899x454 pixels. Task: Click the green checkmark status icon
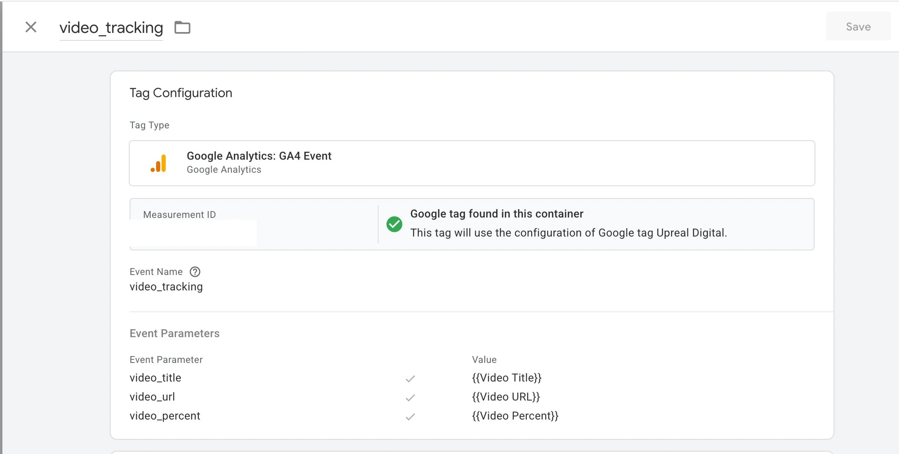tap(394, 224)
